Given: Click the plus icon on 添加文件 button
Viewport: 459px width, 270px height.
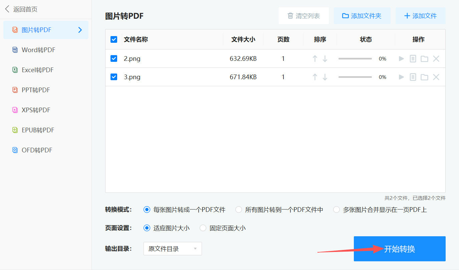Looking at the screenshot, I should pyautogui.click(x=407, y=15).
